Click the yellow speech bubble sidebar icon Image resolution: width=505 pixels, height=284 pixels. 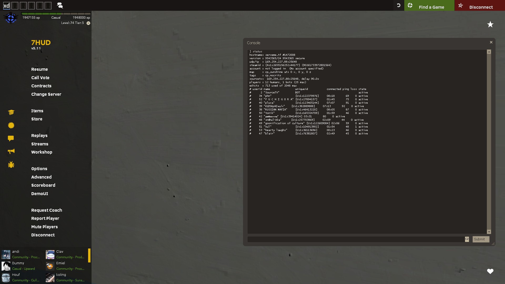point(11,138)
